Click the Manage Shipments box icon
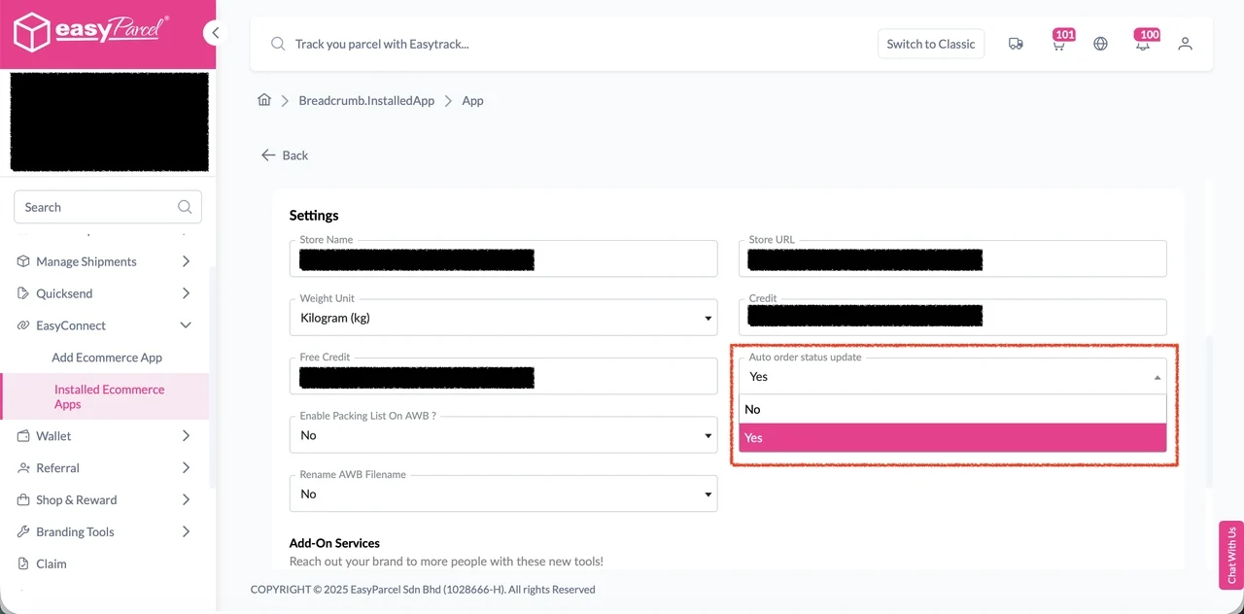The image size is (1244, 614). (x=21, y=261)
